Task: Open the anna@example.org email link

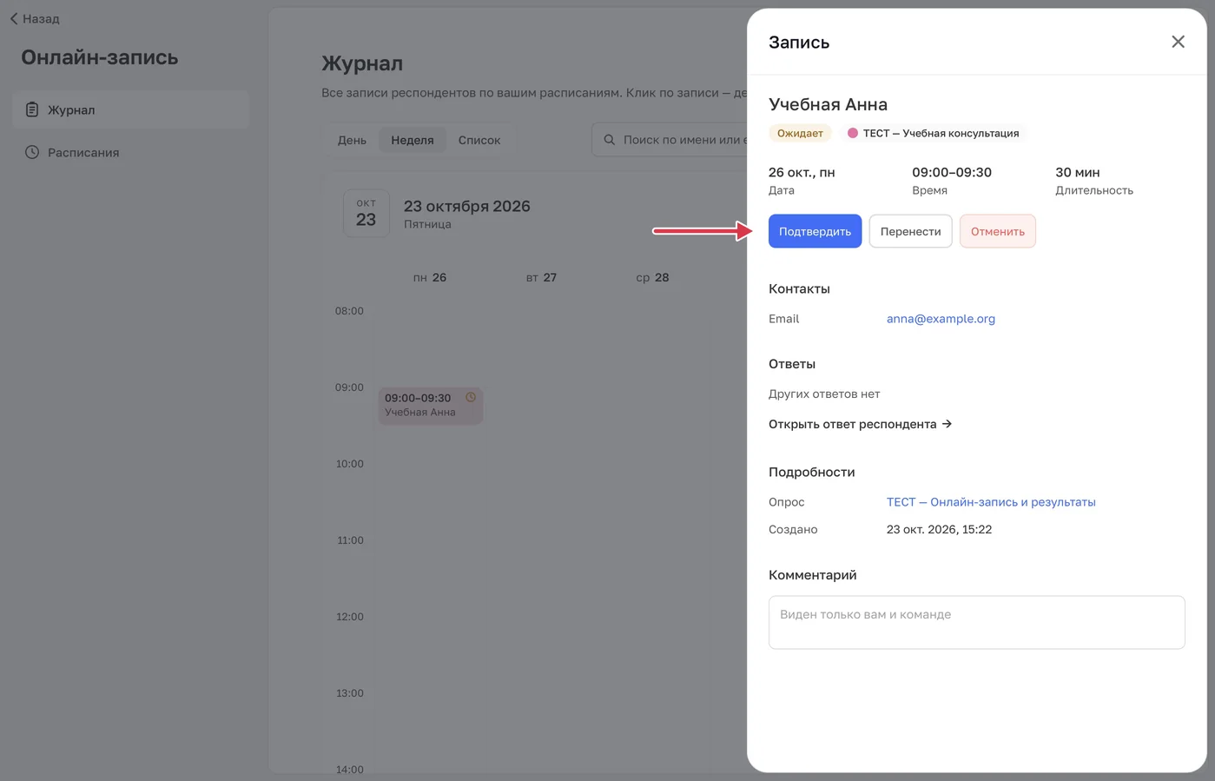Action: coord(941,319)
